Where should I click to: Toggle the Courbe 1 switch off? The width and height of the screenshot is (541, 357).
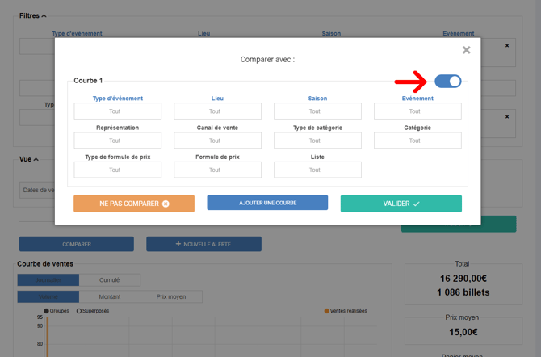coord(448,81)
